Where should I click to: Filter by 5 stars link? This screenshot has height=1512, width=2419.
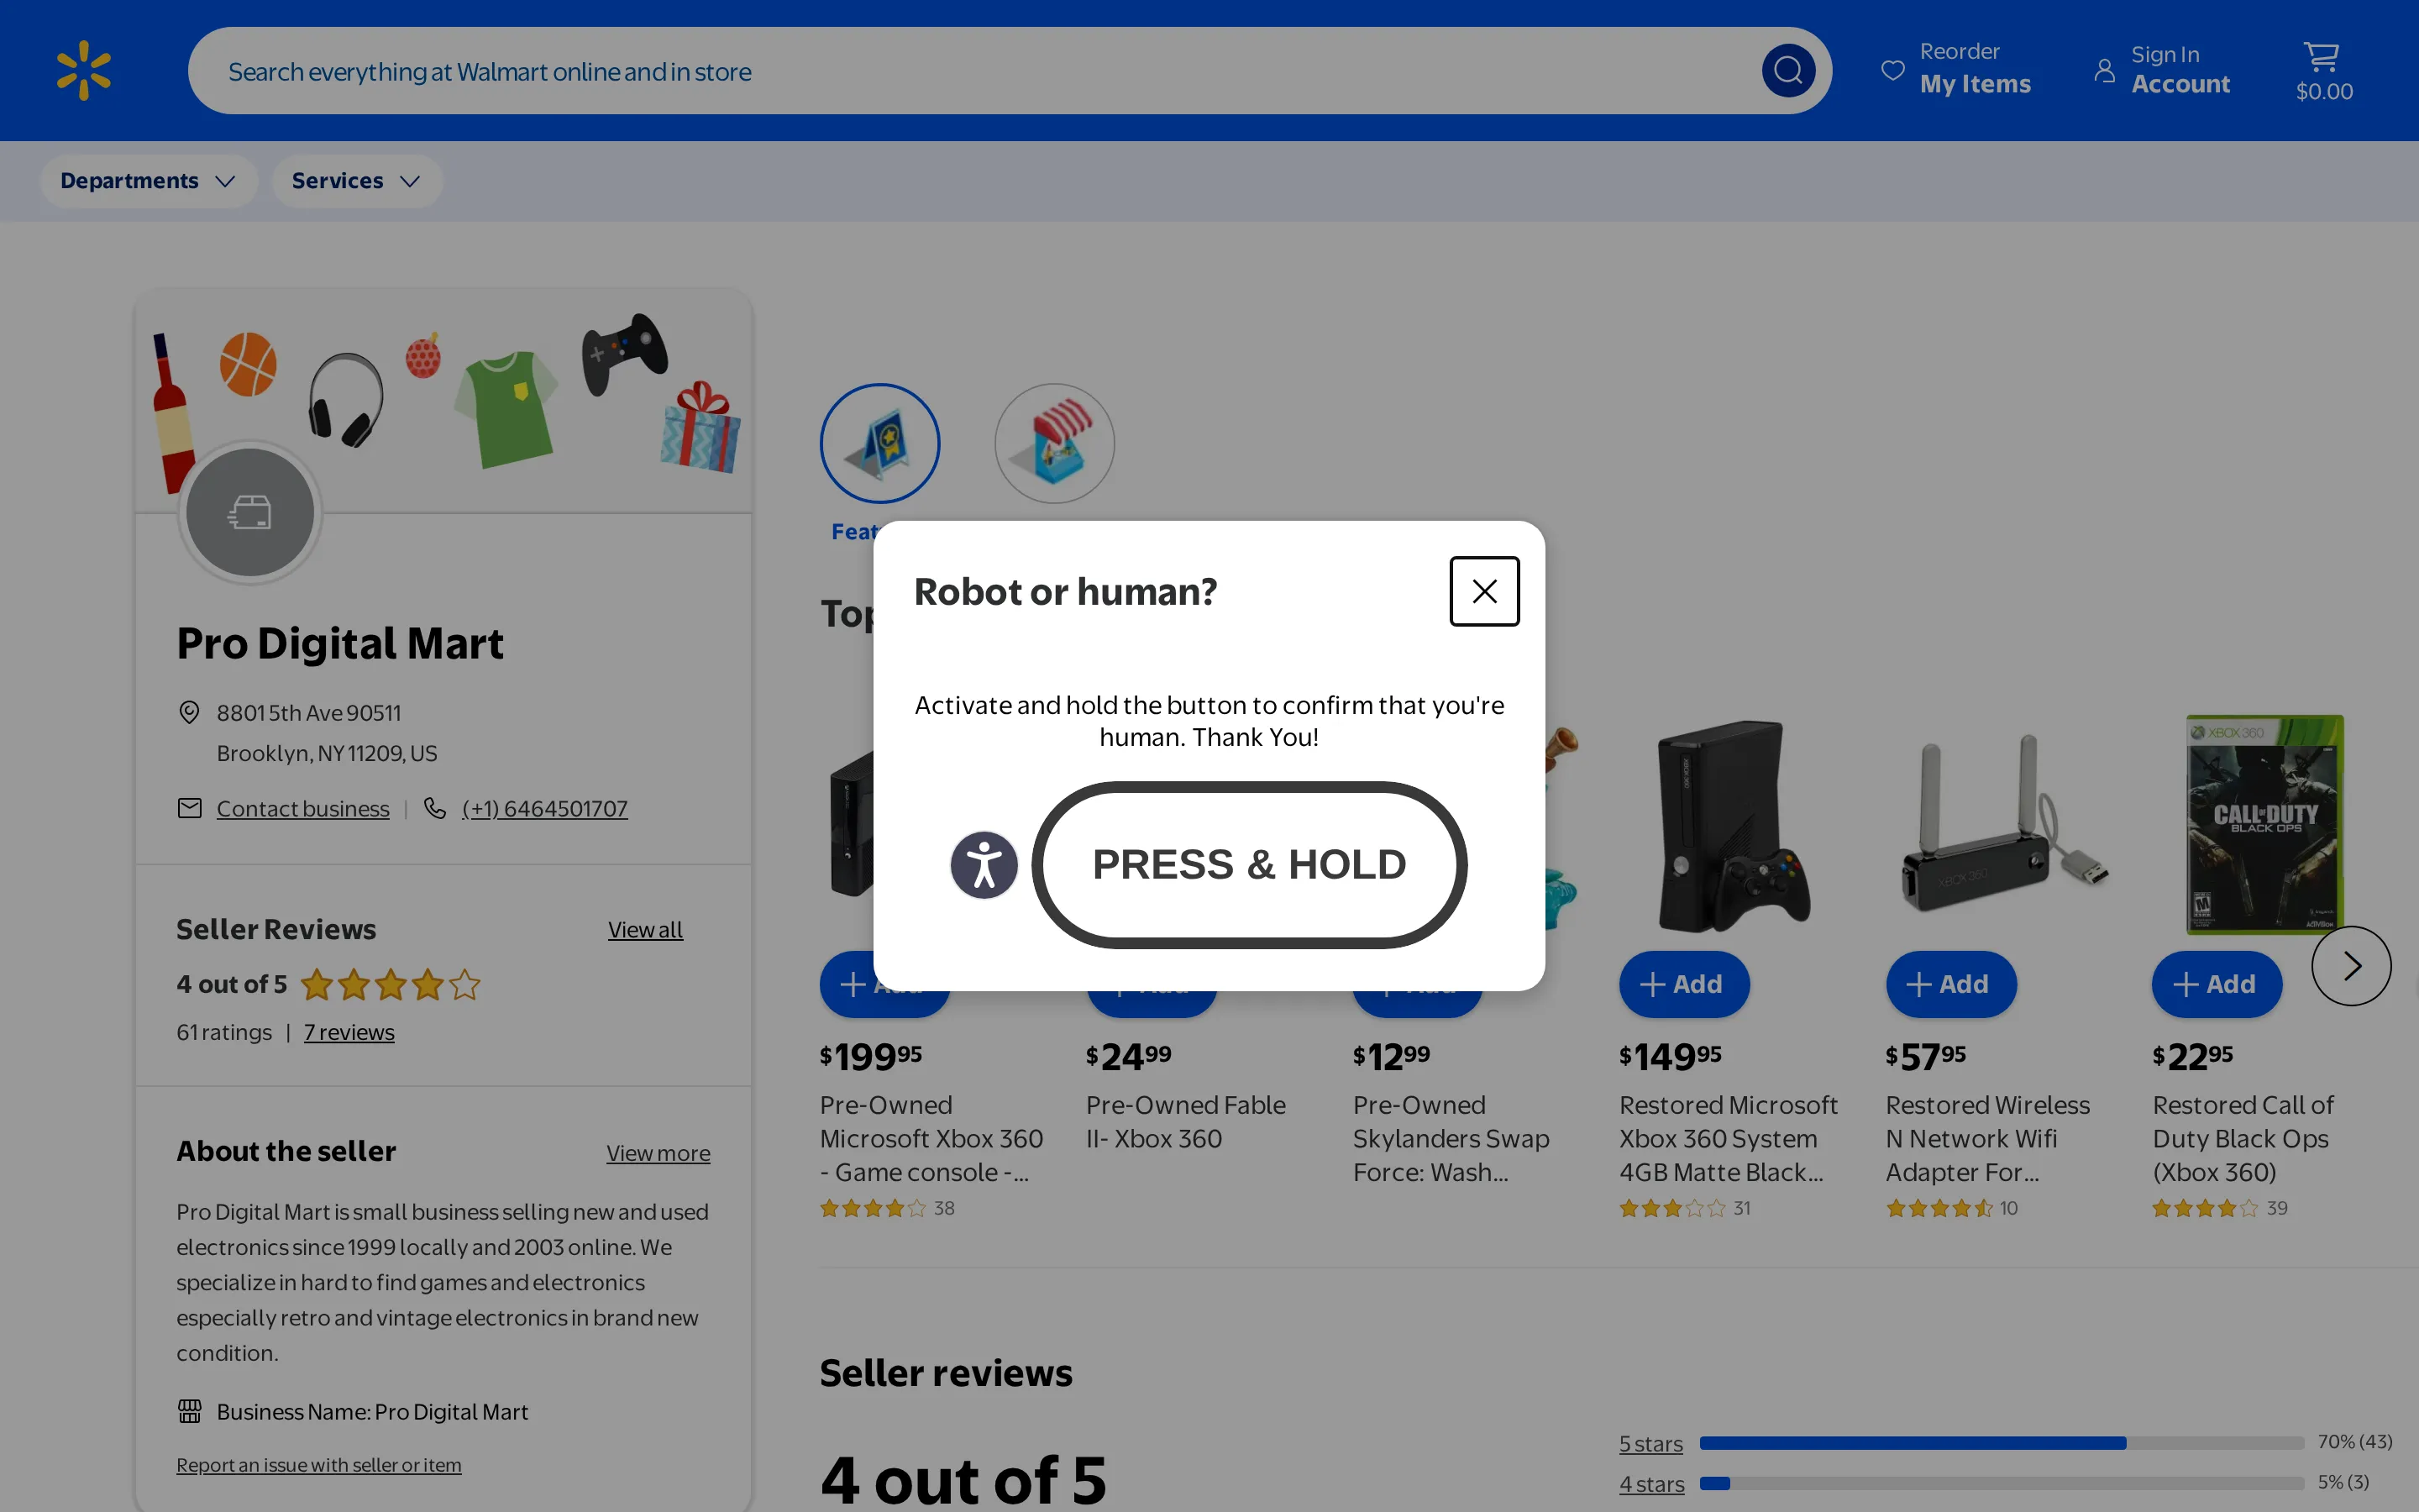click(x=1650, y=1443)
